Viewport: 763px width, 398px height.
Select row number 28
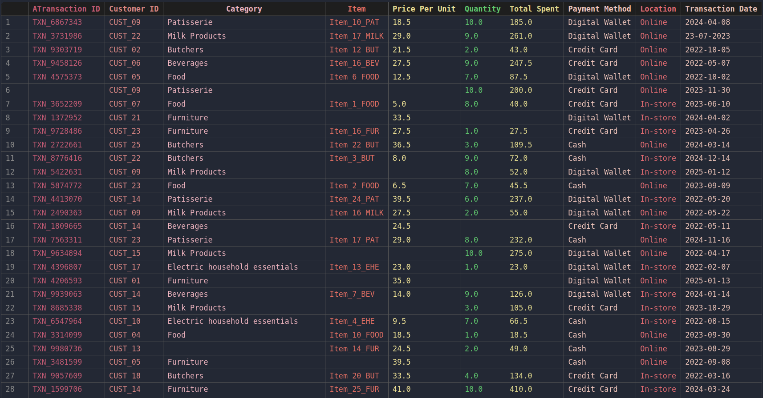point(14,389)
